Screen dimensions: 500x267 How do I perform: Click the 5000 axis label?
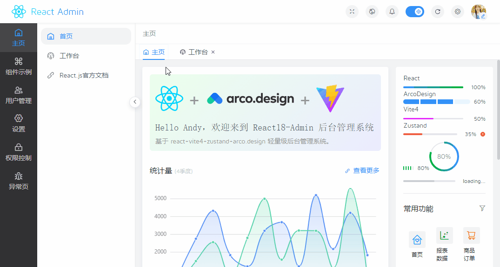tap(160, 198)
